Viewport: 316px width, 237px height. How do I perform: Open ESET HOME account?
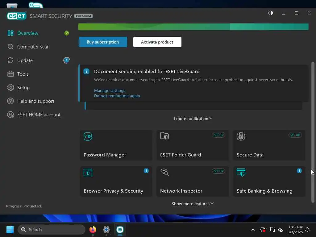click(x=38, y=115)
